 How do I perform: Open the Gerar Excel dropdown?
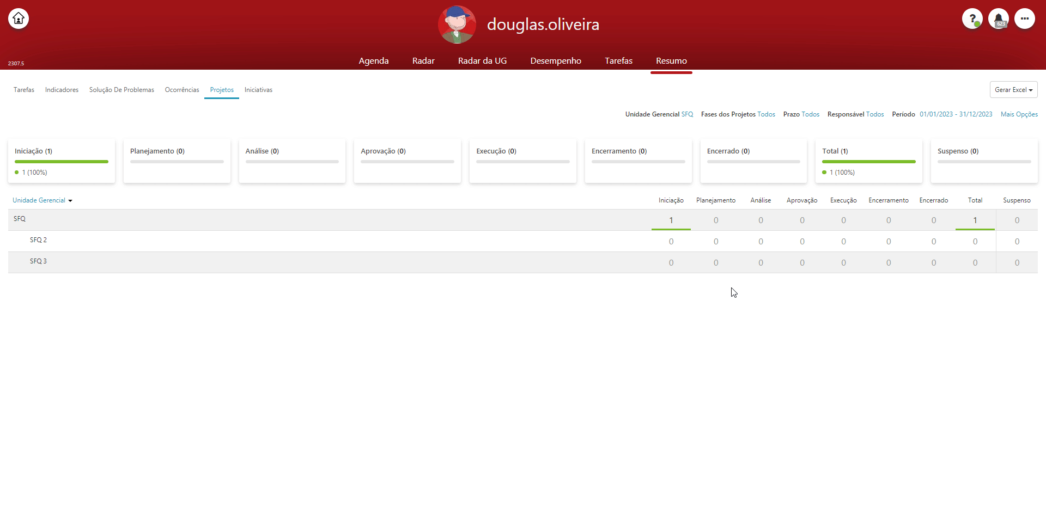click(1013, 90)
